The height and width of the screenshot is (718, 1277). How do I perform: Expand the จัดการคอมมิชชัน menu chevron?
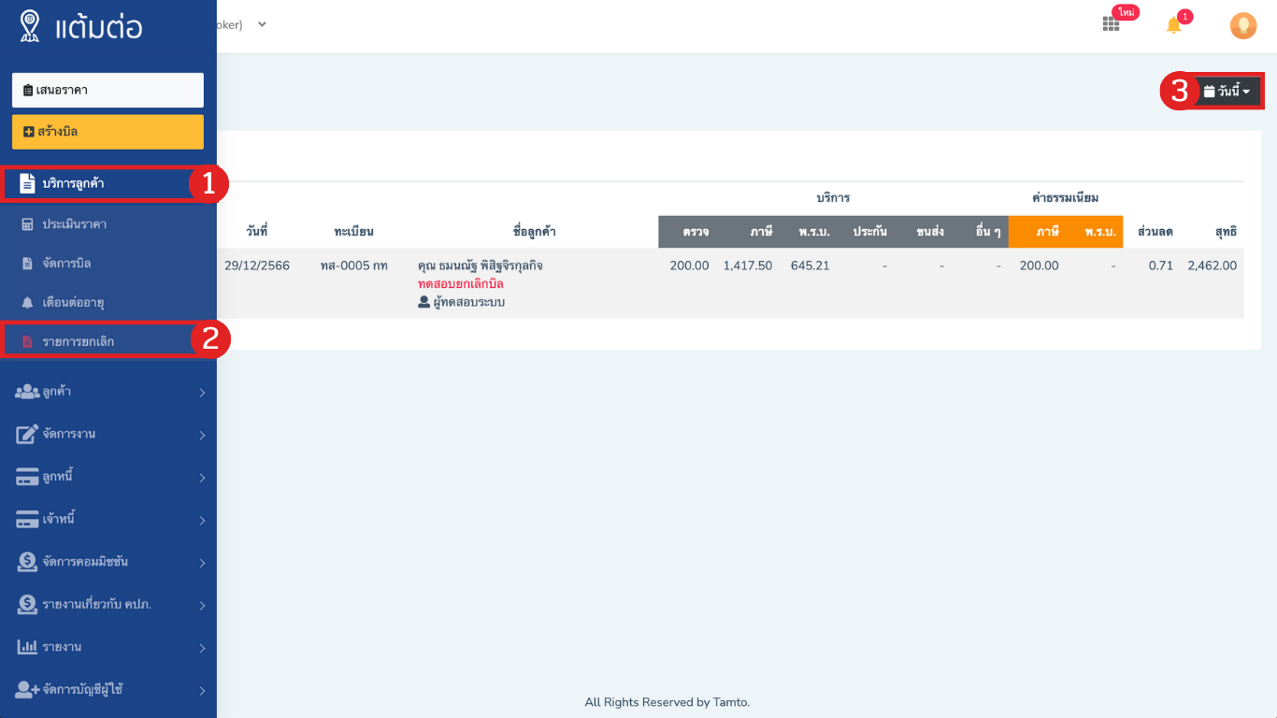202,563
